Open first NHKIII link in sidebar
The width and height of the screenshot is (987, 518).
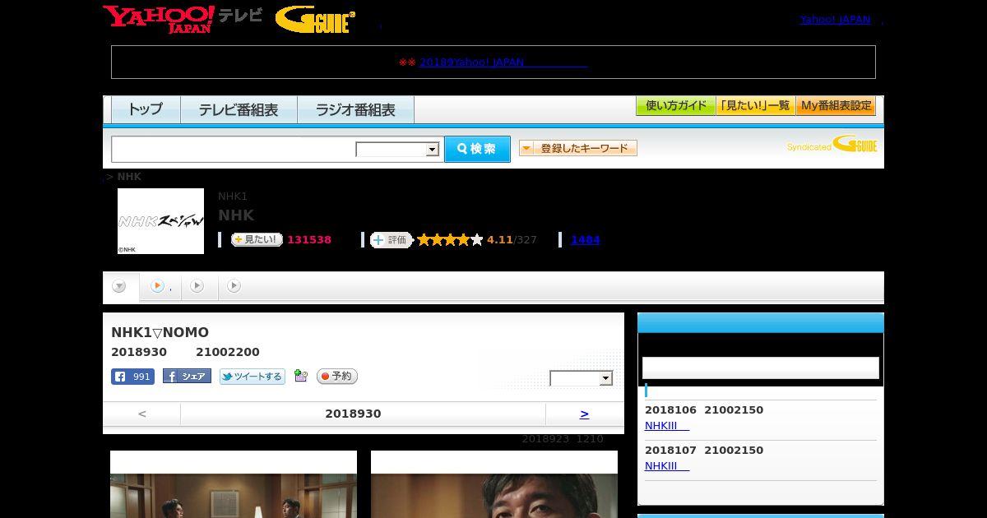[667, 425]
